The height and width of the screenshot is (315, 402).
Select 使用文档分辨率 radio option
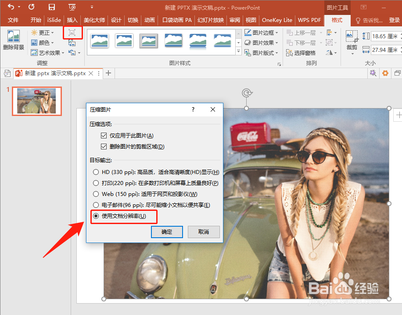(96, 216)
